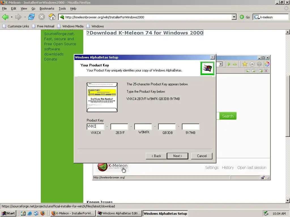Click the third Product Key field above W9MFK
Viewport: 290px width, 217px height.
143,127
